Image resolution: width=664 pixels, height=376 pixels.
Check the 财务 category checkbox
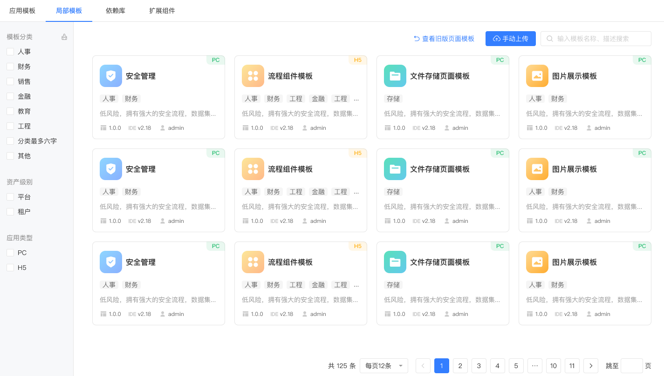10,67
